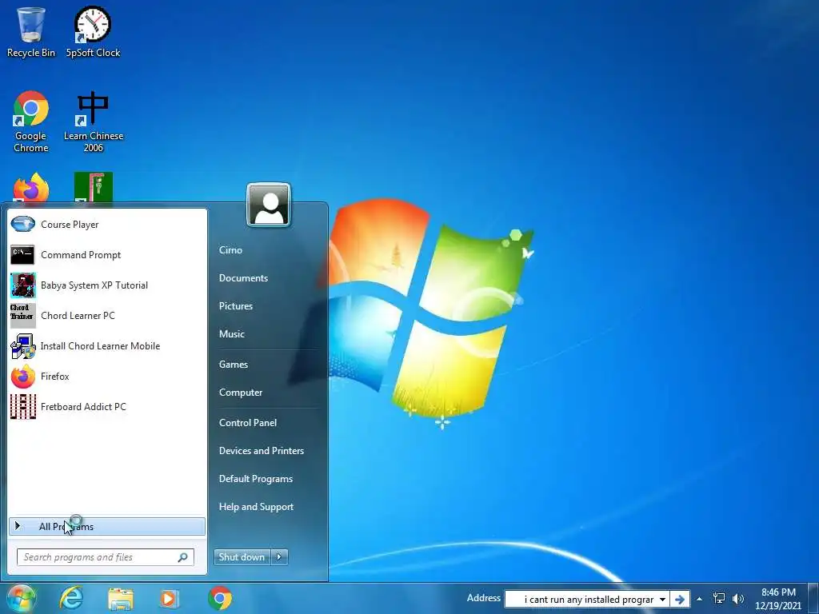
Task: Click the Search programs and files box
Action: [106, 557]
